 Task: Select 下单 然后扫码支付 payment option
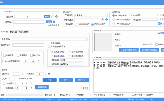point(121,24)
